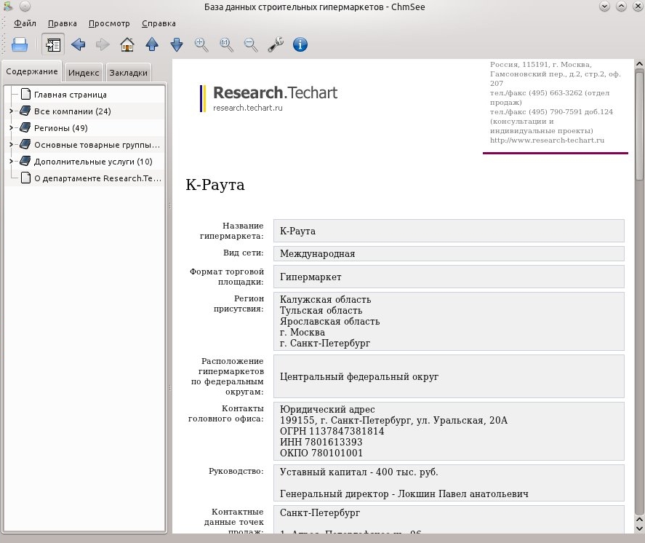
Task: Click the ОГРН 1137847381814 line
Action: [x=332, y=431]
